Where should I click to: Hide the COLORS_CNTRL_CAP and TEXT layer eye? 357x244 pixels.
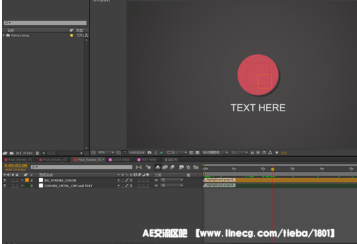tap(5, 185)
